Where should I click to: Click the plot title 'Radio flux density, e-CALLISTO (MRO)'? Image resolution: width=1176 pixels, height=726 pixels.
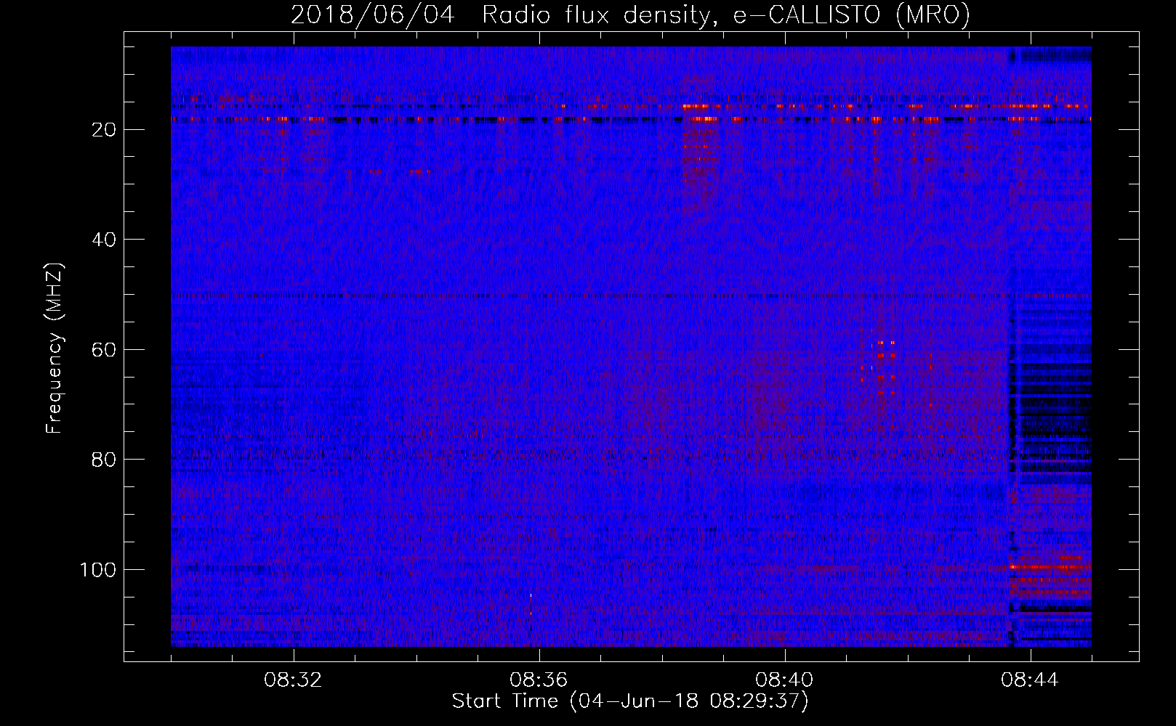click(x=726, y=15)
